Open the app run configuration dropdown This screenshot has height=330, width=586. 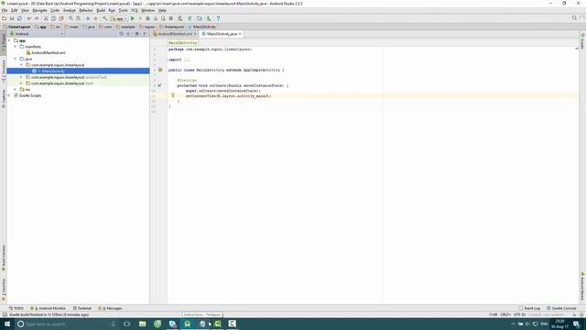coord(119,18)
